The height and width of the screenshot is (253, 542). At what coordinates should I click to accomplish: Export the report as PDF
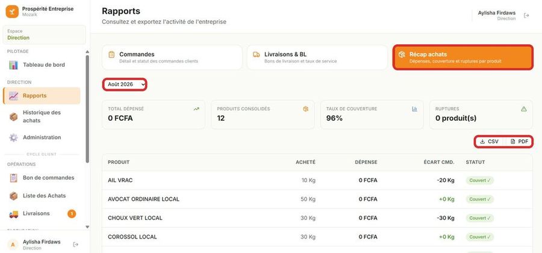pyautogui.click(x=519, y=141)
